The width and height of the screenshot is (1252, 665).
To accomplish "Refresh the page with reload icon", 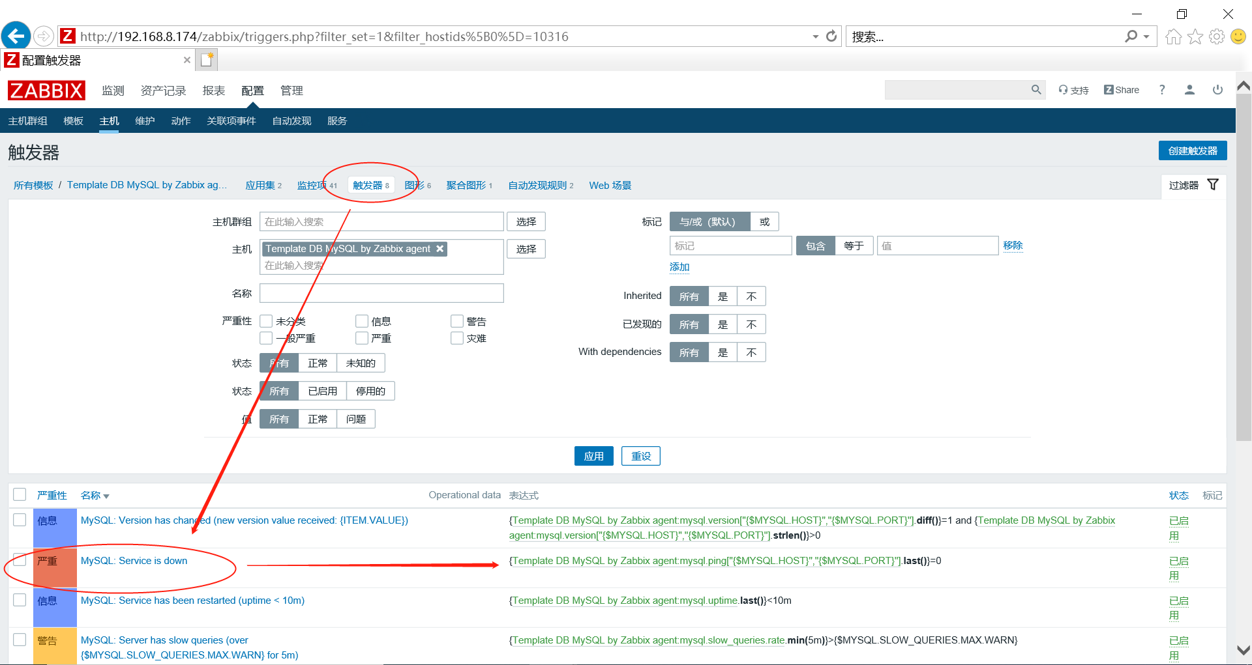I will tap(831, 36).
